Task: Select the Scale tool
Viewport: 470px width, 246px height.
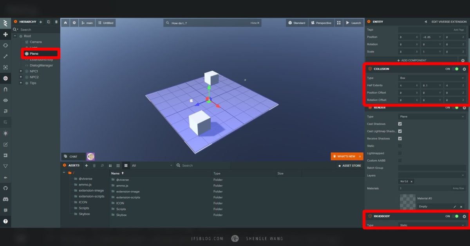Action: pyautogui.click(x=5, y=56)
